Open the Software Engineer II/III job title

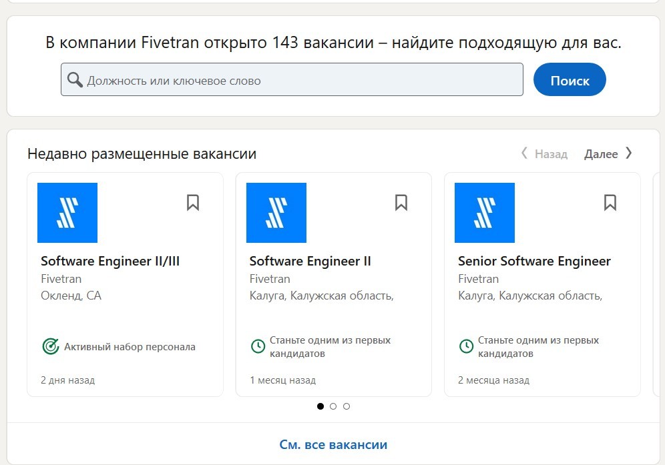110,261
